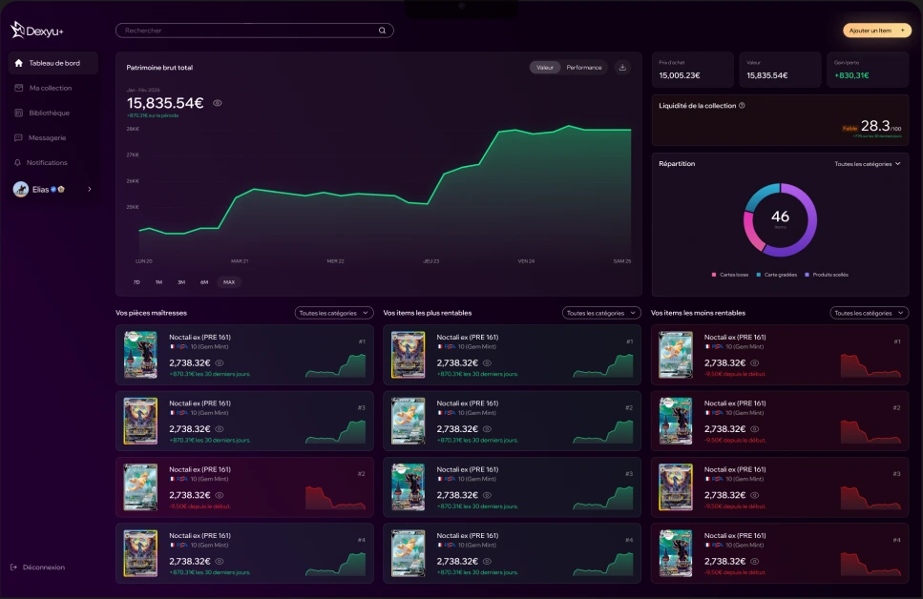923x599 pixels.
Task: Open category dropdown for Vos items les plus rentables
Action: (601, 313)
